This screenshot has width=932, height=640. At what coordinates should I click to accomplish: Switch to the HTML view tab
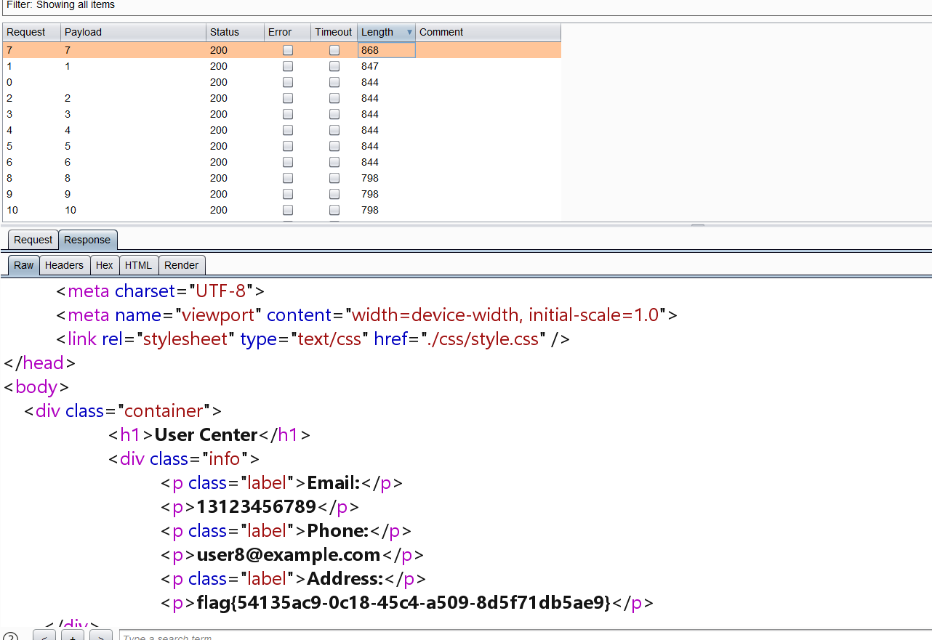pyautogui.click(x=139, y=265)
